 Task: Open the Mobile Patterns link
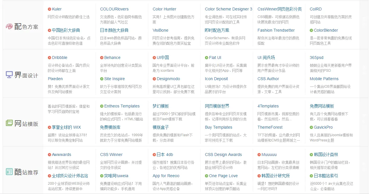point(324,79)
